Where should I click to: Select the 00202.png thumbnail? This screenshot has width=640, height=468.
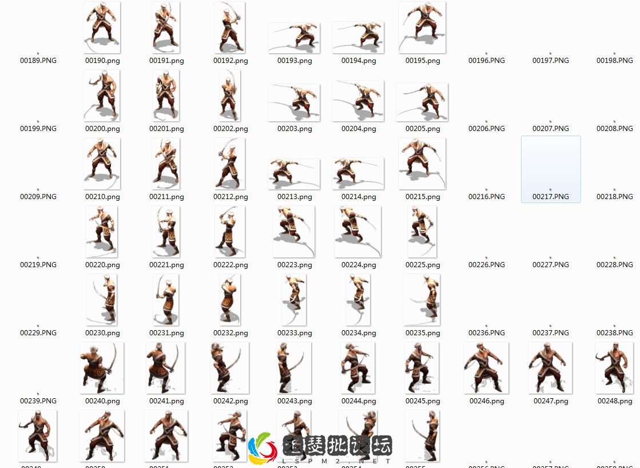[x=229, y=96]
